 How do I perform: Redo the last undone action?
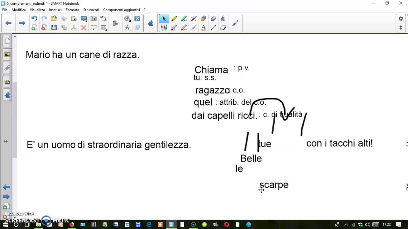(x=44, y=18)
